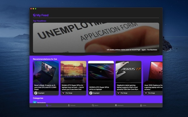Open NVIDIA's RTX Super GPUs Engadget card
The height and width of the screenshot is (117, 188).
[x=101, y=78]
